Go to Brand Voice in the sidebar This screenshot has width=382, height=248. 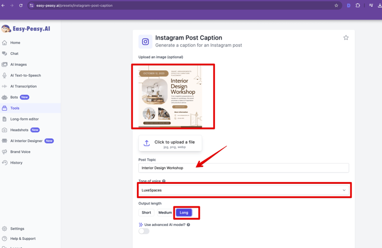coord(20,152)
